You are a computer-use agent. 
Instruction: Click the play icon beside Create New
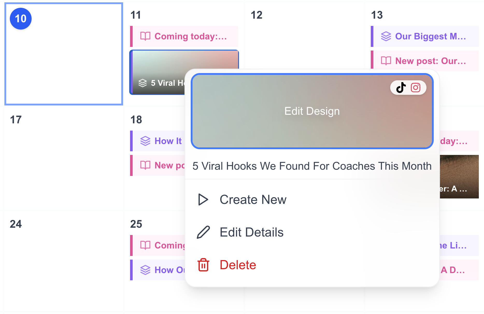[x=203, y=199]
